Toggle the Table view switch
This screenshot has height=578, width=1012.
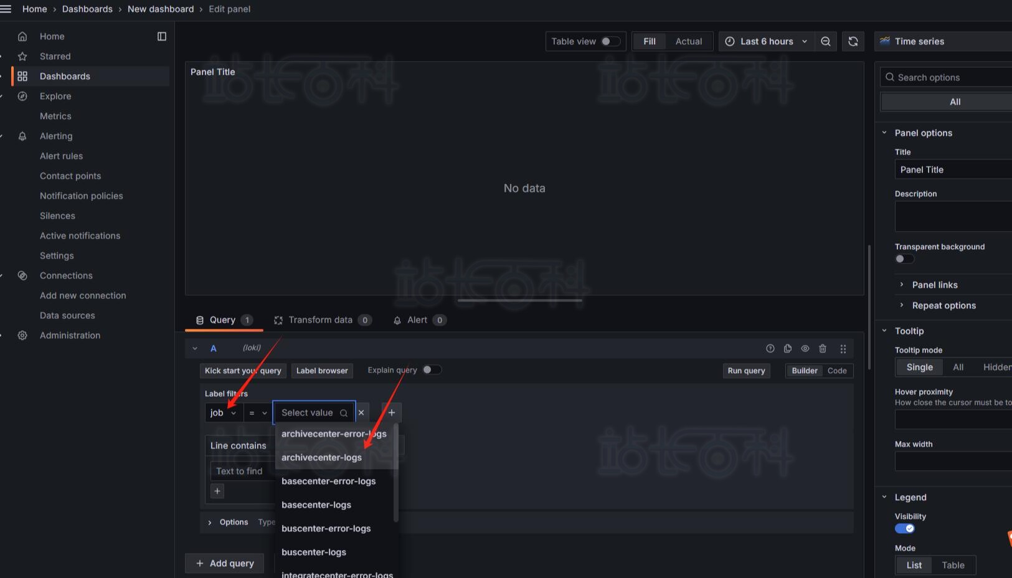point(610,41)
